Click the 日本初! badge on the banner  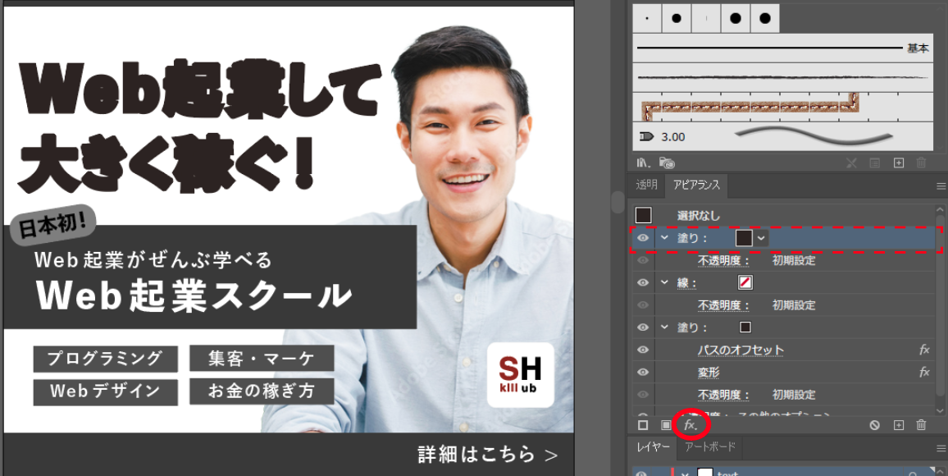click(x=55, y=225)
